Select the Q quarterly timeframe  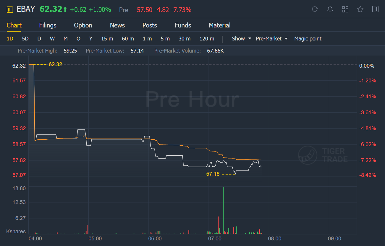pyautogui.click(x=78, y=39)
